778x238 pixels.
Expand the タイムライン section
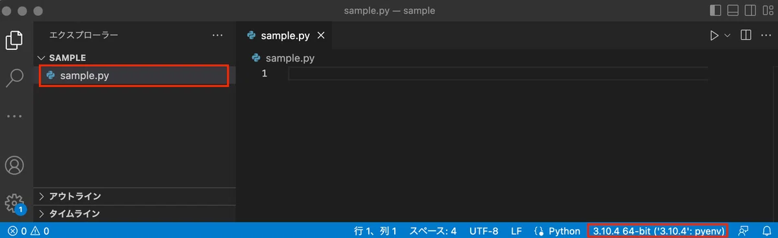point(135,213)
